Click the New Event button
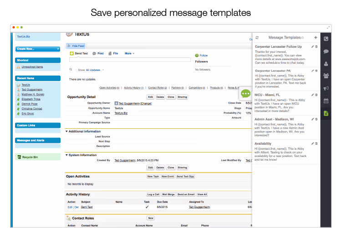Viewport: 342px width, 228px height. (168, 176)
